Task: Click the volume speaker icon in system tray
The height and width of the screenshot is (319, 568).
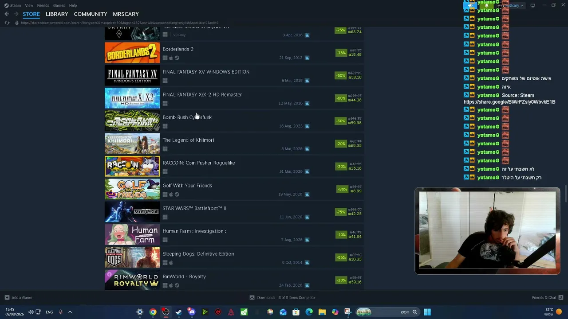Action: pos(31,312)
